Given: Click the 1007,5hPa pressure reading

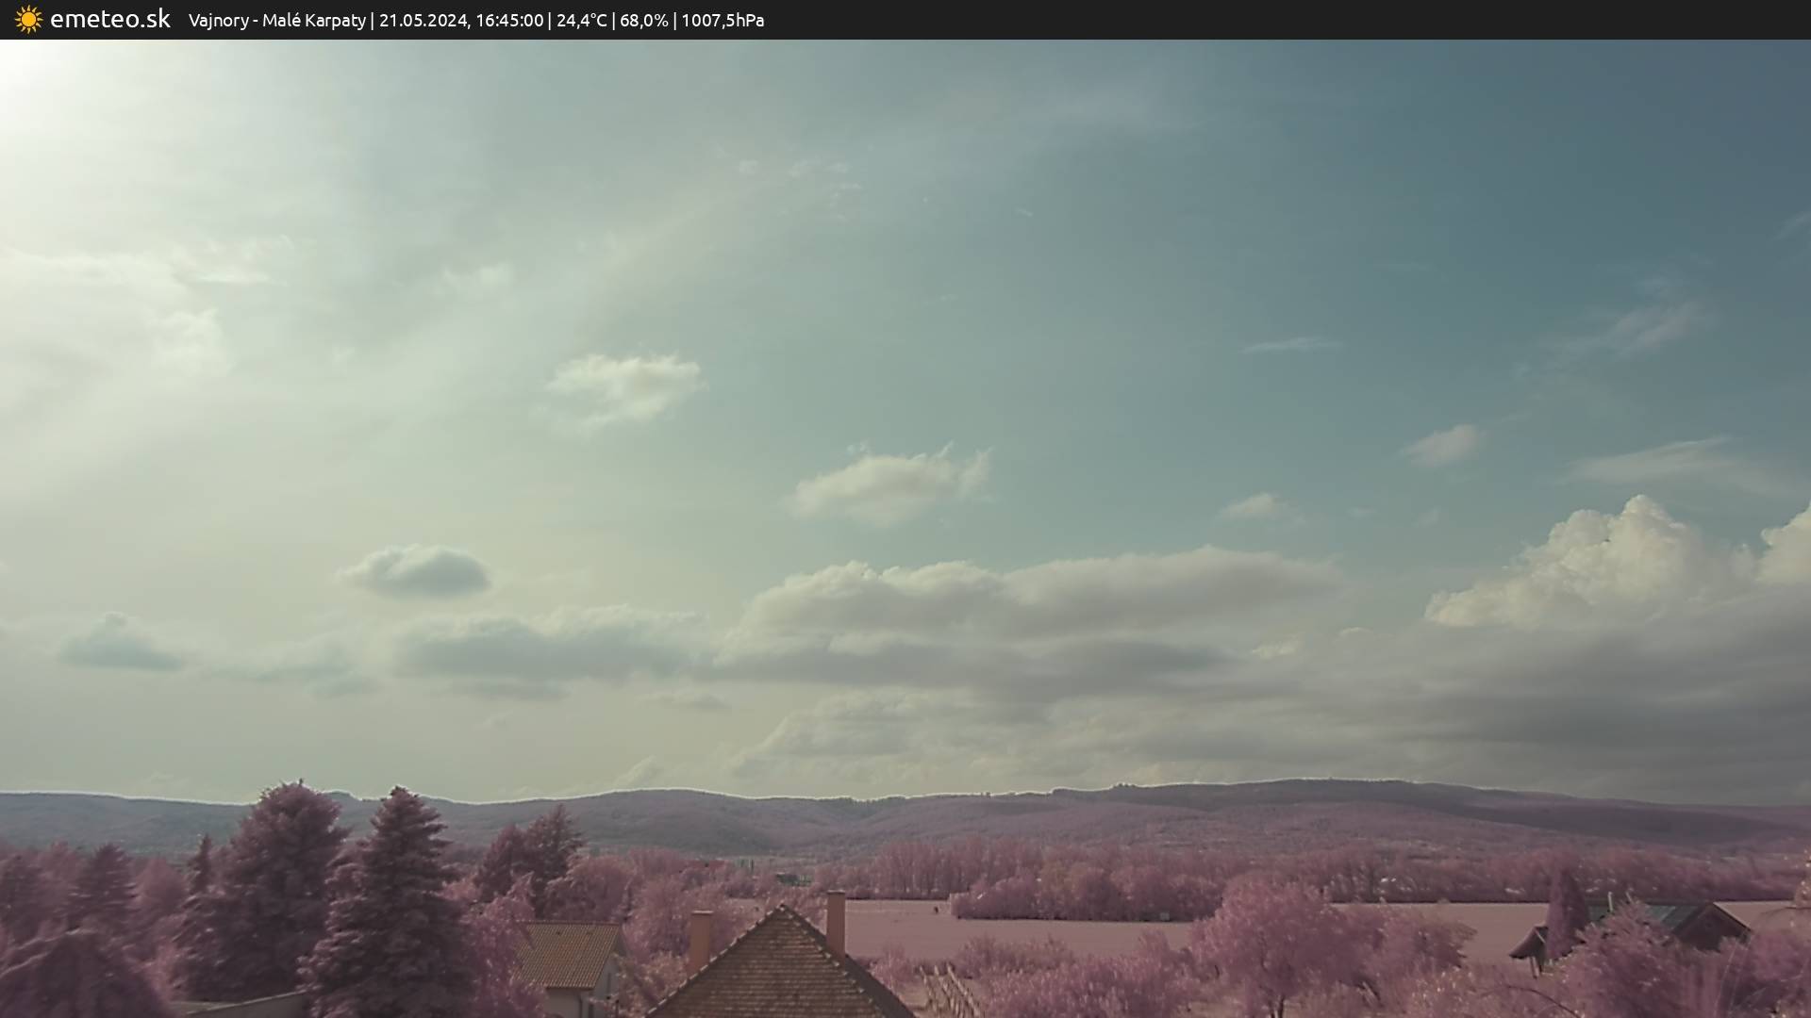Looking at the screenshot, I should 723,21.
